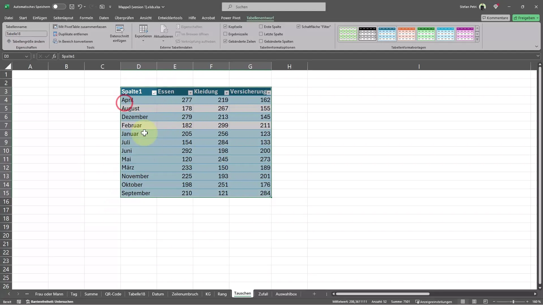Click the 160 % zoom level
This screenshot has height=305, width=543.
pos(536,302)
